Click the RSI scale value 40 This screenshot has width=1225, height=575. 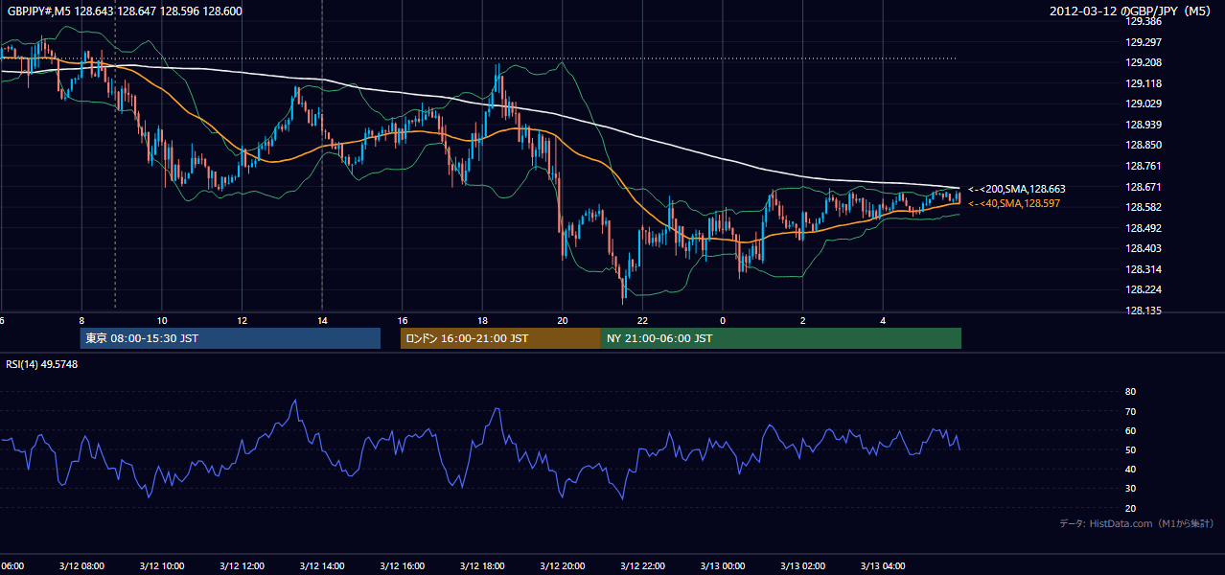click(x=1131, y=469)
